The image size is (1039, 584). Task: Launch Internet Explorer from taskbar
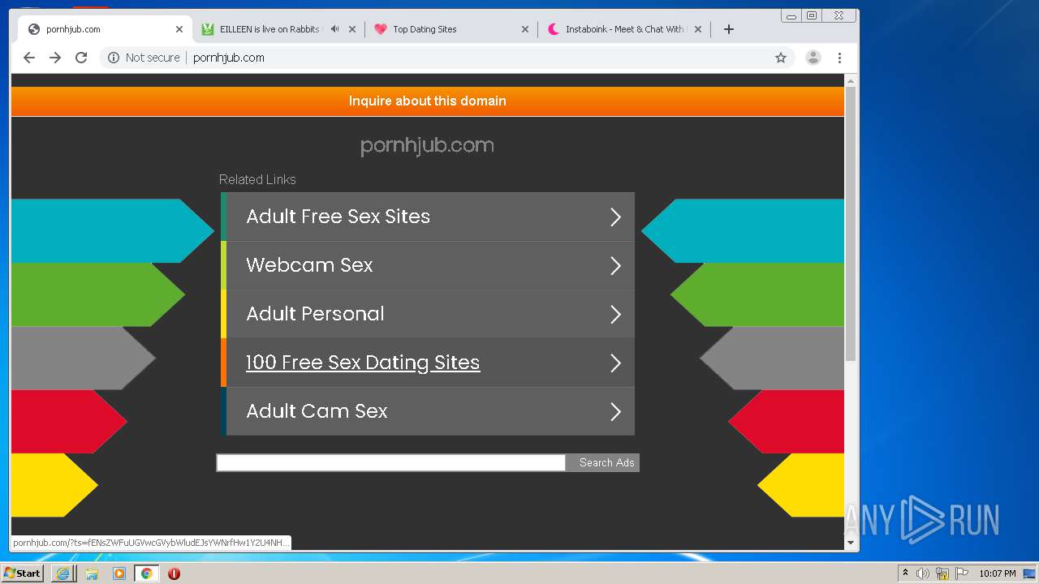(x=63, y=573)
